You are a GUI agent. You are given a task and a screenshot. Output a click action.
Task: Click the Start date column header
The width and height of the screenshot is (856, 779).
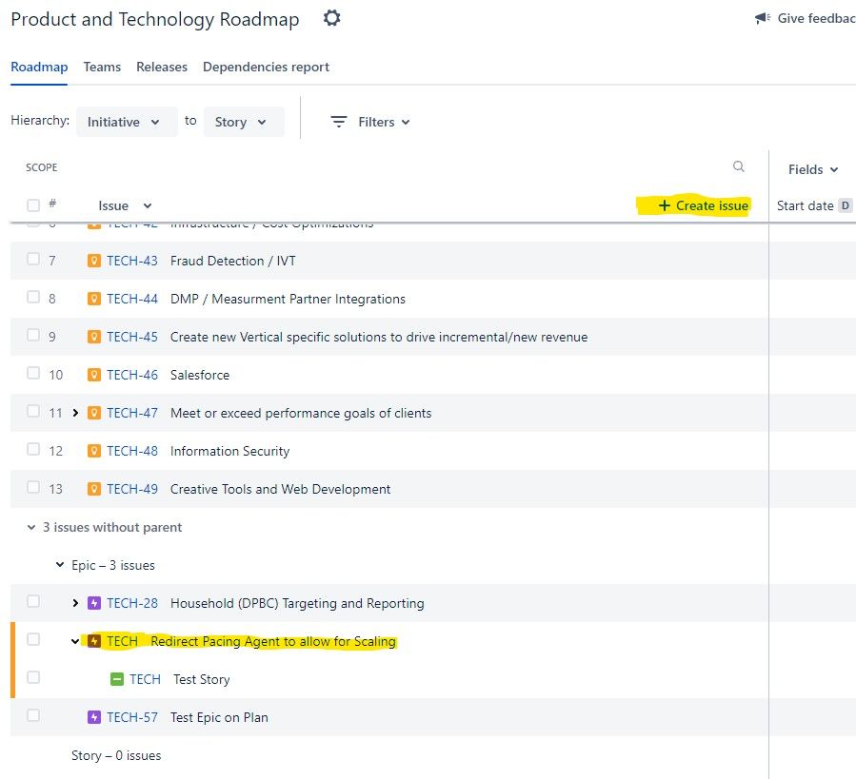(805, 205)
